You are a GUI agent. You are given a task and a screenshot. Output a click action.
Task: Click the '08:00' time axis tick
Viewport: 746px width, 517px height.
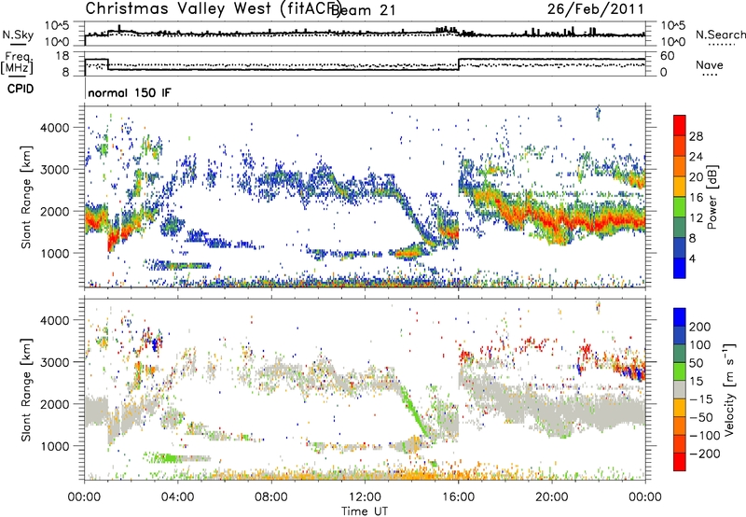[x=270, y=497]
